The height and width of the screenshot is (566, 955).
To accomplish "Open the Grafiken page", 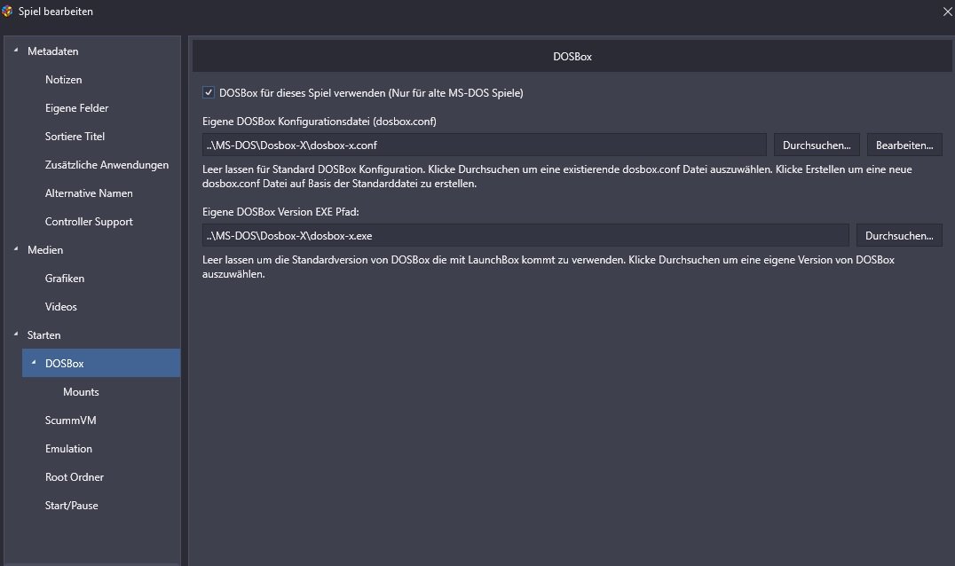I will [x=65, y=279].
